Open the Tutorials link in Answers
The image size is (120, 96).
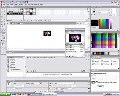click(93, 79)
